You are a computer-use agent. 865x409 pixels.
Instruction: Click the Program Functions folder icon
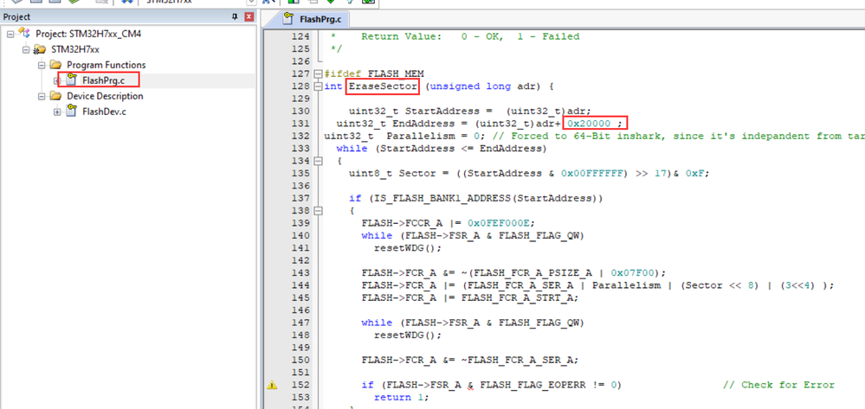[x=55, y=65]
